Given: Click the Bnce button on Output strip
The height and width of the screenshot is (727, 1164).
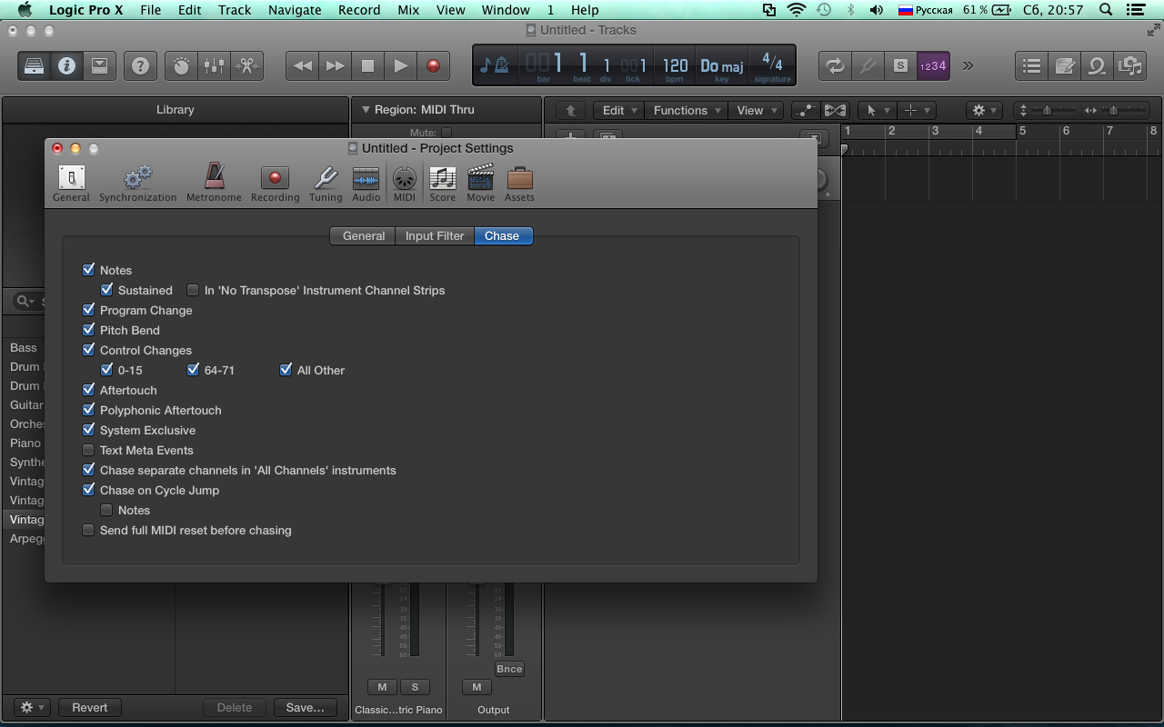Looking at the screenshot, I should click(x=509, y=669).
